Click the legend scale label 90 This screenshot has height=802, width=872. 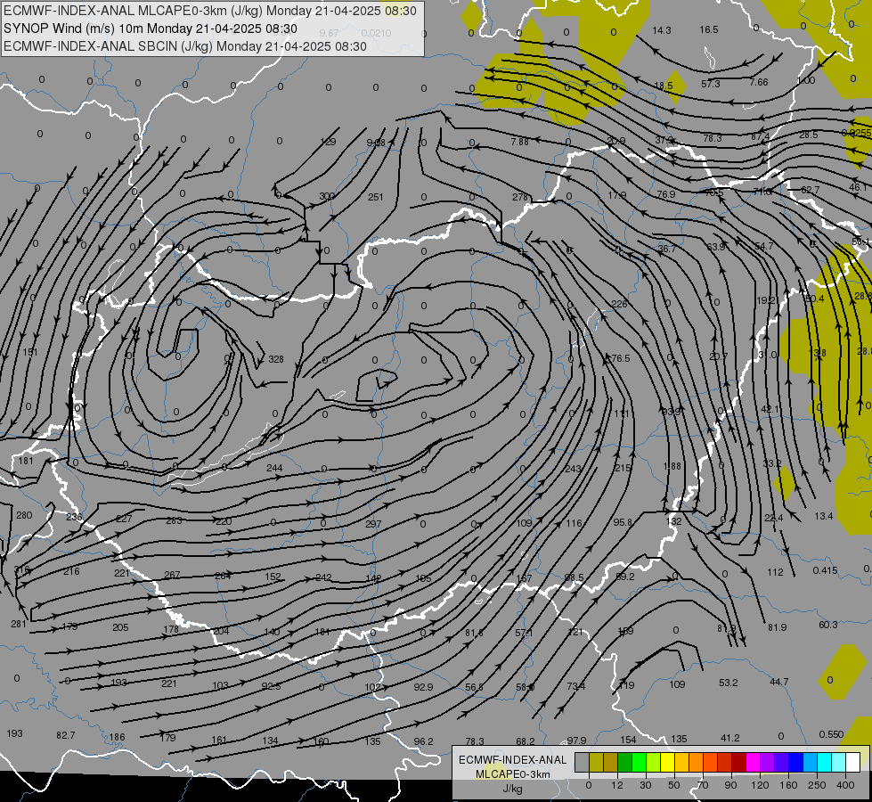(730, 785)
